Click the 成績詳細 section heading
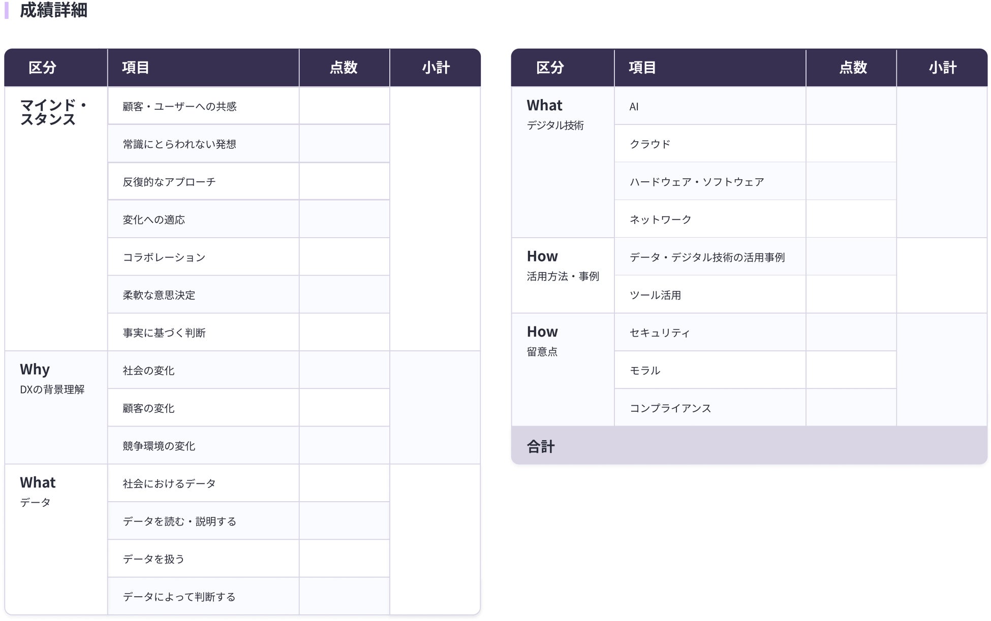This screenshot has height=621, width=991. tap(53, 10)
